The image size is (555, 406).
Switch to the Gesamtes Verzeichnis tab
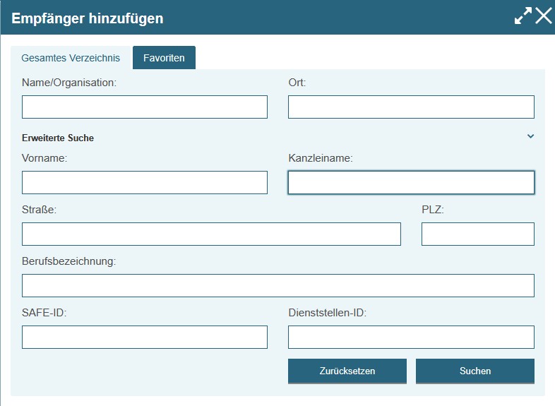click(71, 58)
